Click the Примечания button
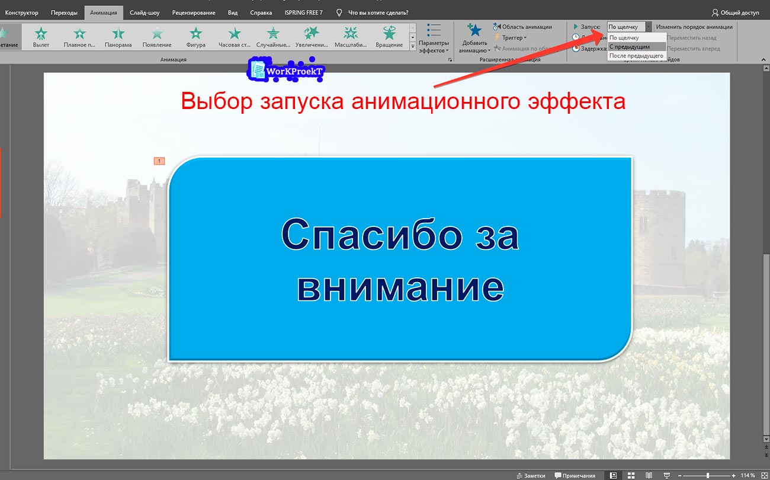The height and width of the screenshot is (480, 770). pos(576,475)
